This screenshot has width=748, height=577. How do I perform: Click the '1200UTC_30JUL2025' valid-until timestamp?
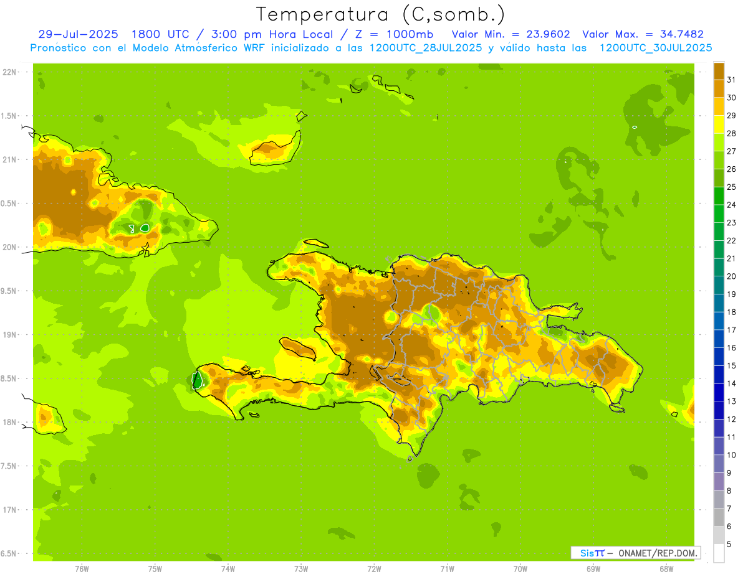point(656,47)
